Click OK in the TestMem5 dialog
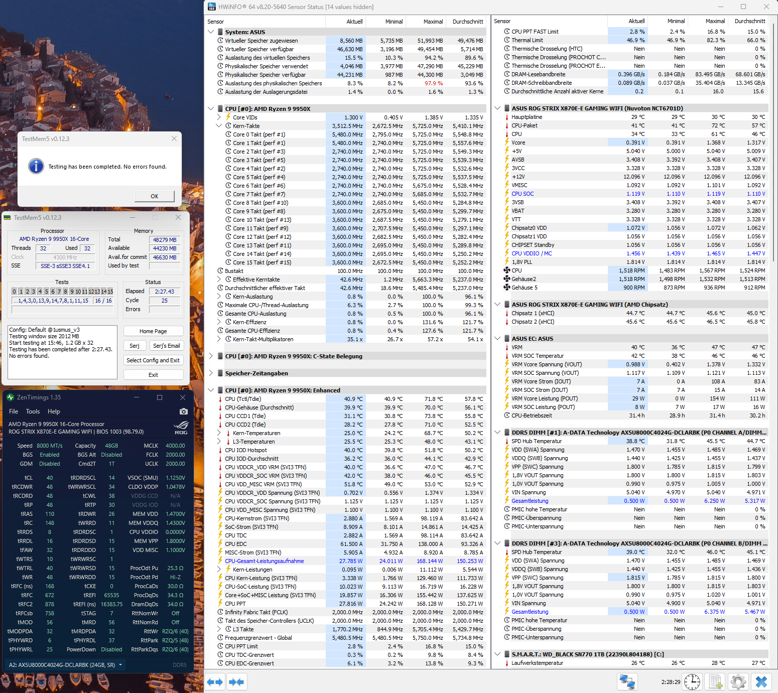This screenshot has height=693, width=778. (x=155, y=196)
